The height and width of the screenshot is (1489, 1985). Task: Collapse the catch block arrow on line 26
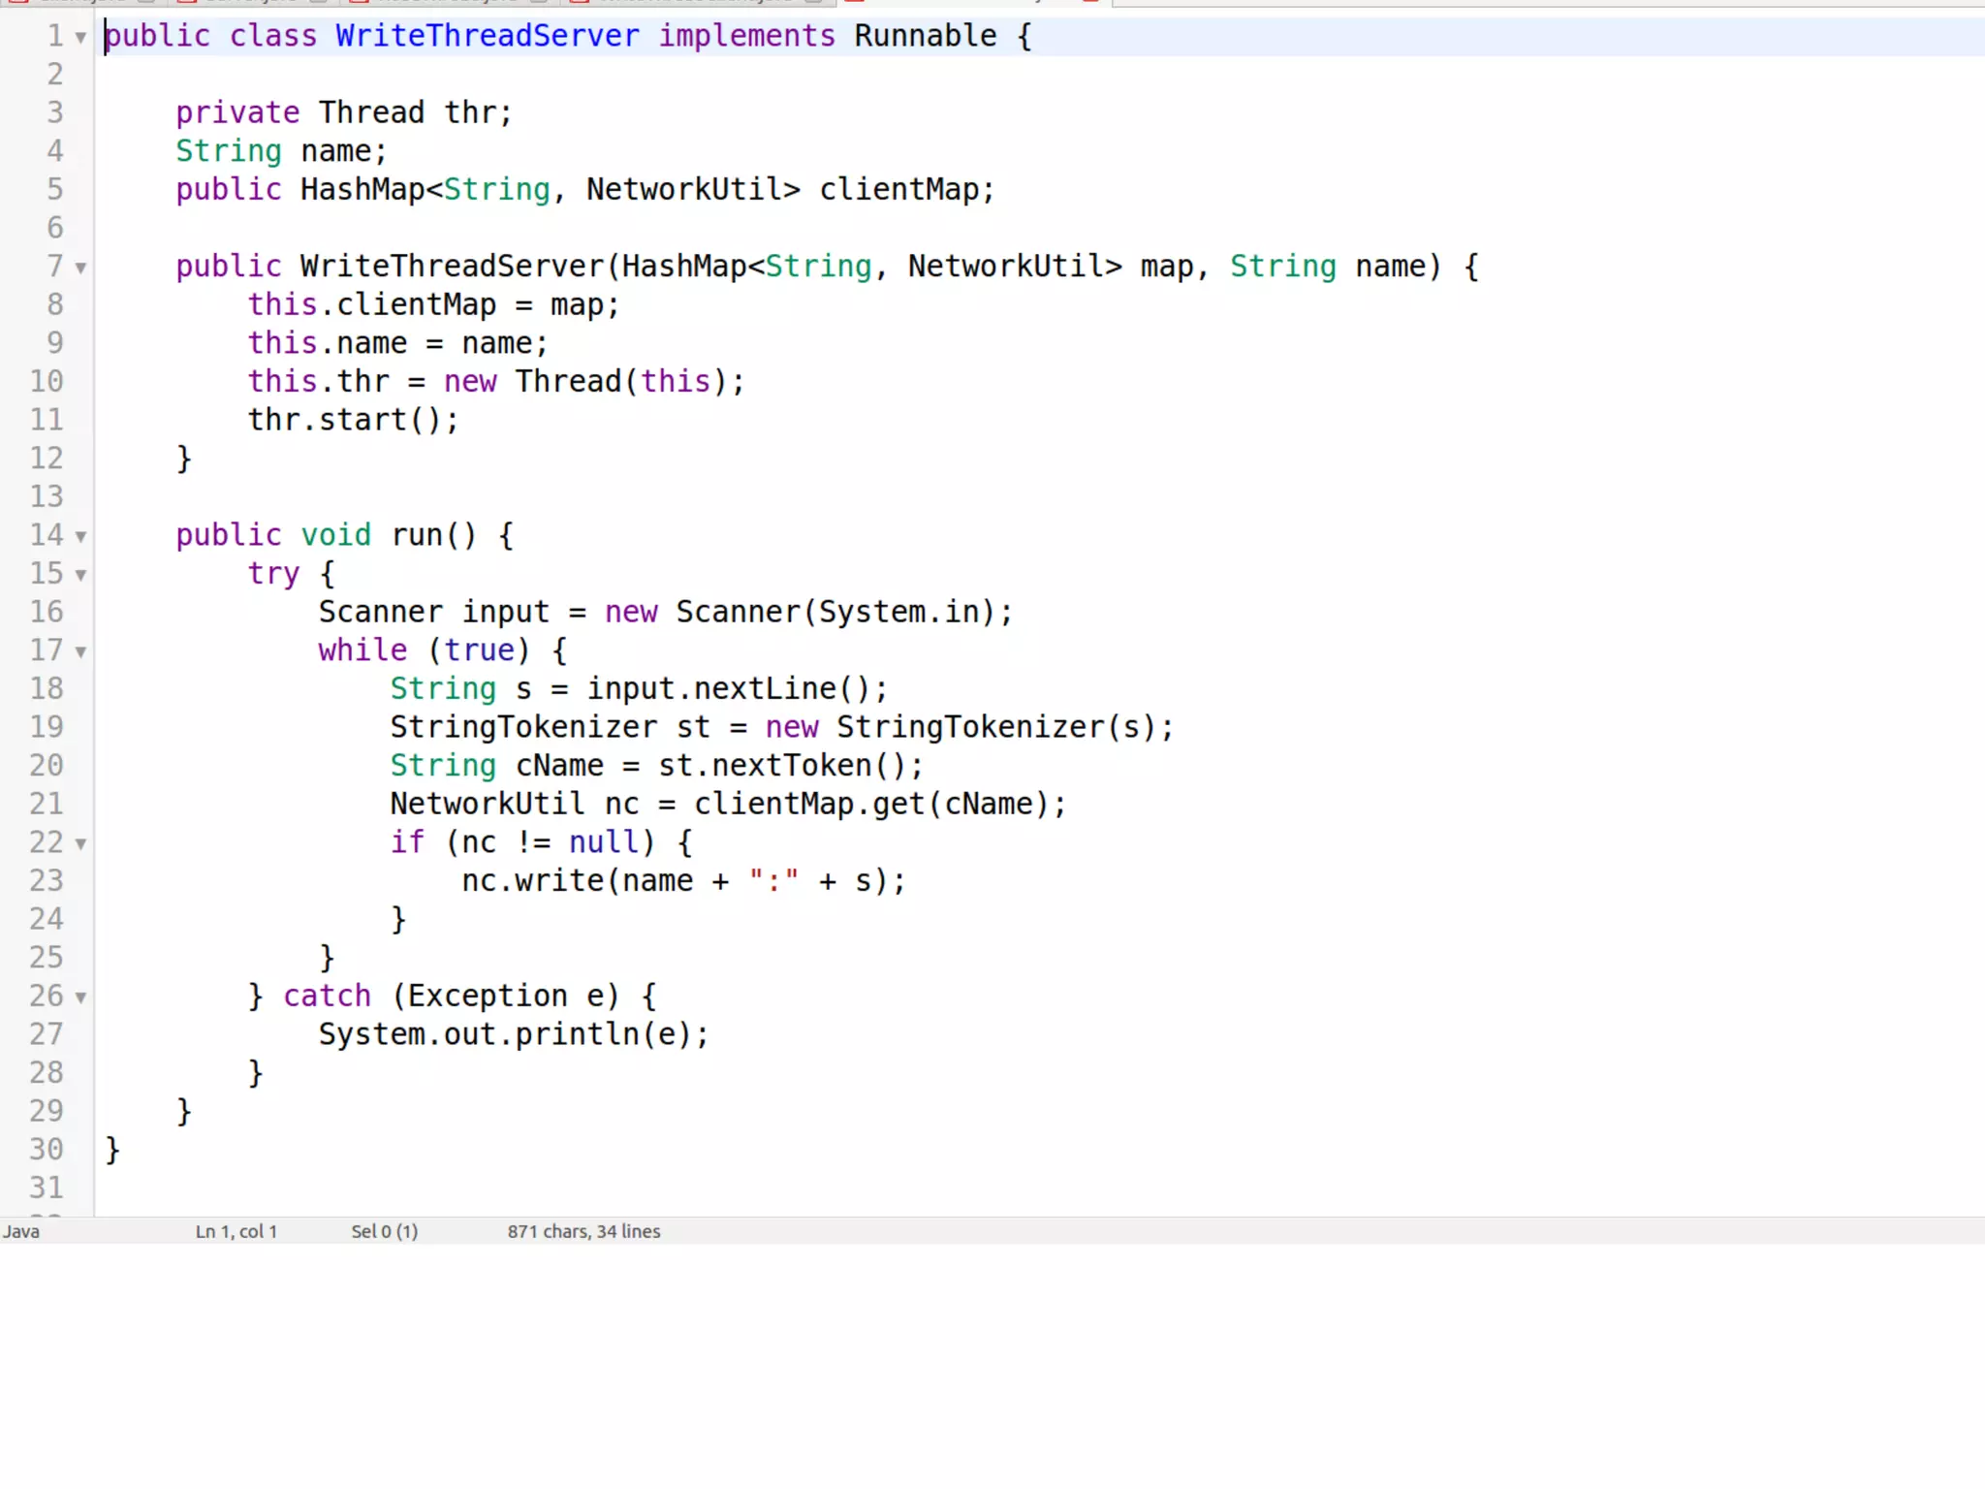pyautogui.click(x=81, y=997)
